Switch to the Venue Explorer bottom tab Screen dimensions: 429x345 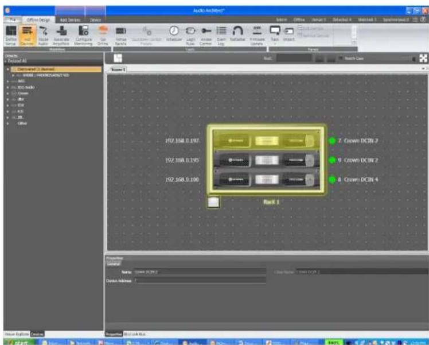pos(17,334)
